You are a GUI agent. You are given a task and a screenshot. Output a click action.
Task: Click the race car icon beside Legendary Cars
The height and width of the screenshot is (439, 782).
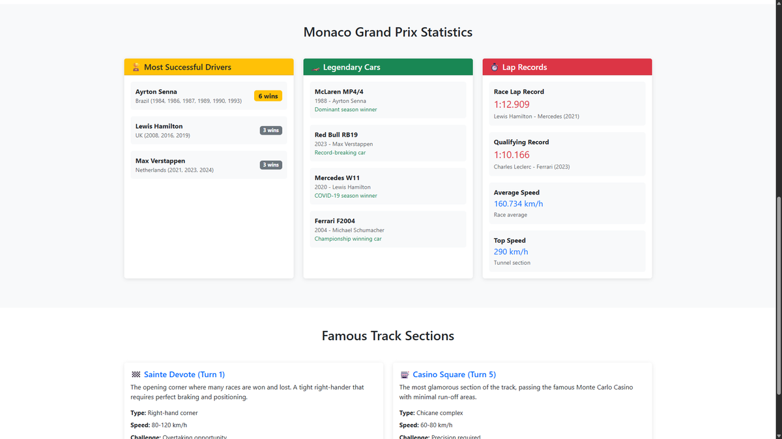click(315, 67)
